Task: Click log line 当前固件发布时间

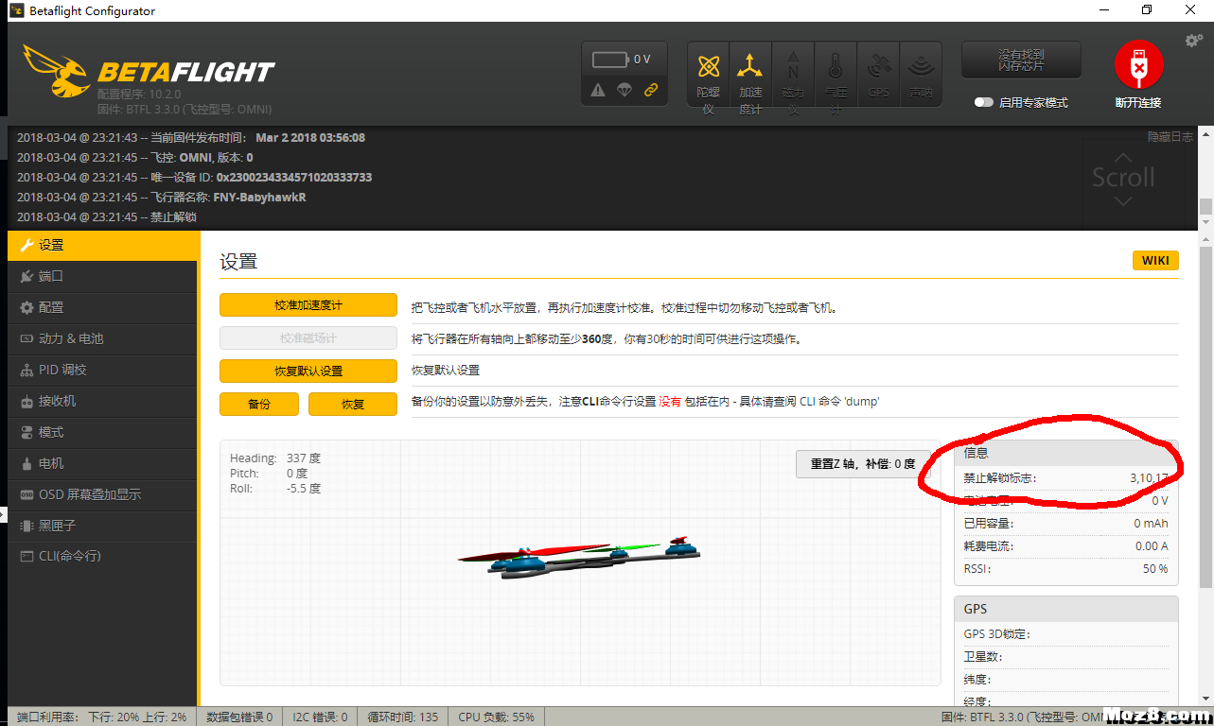Action: (191, 138)
